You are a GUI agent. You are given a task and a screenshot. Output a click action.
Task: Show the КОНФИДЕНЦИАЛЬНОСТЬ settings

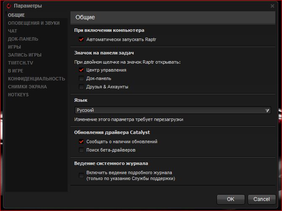(37, 79)
